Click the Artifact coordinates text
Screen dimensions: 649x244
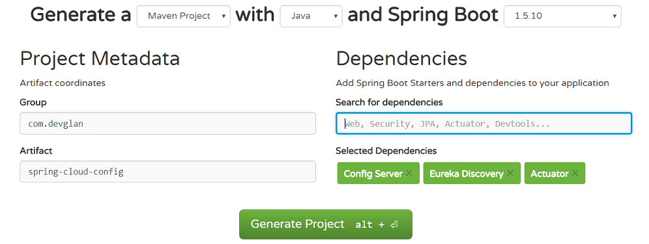pyautogui.click(x=63, y=83)
